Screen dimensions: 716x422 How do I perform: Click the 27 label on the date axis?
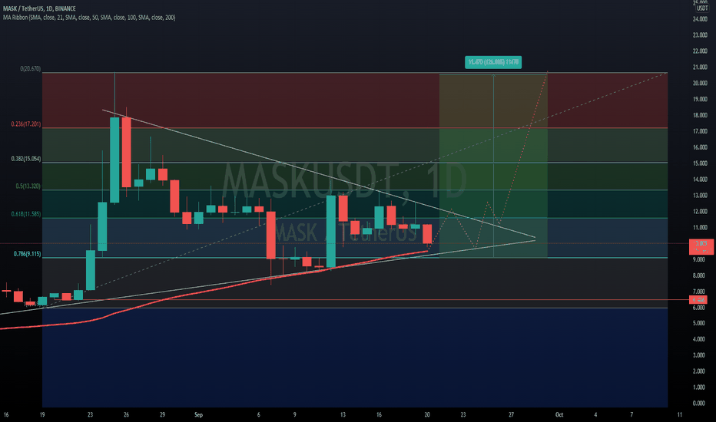coord(511,414)
